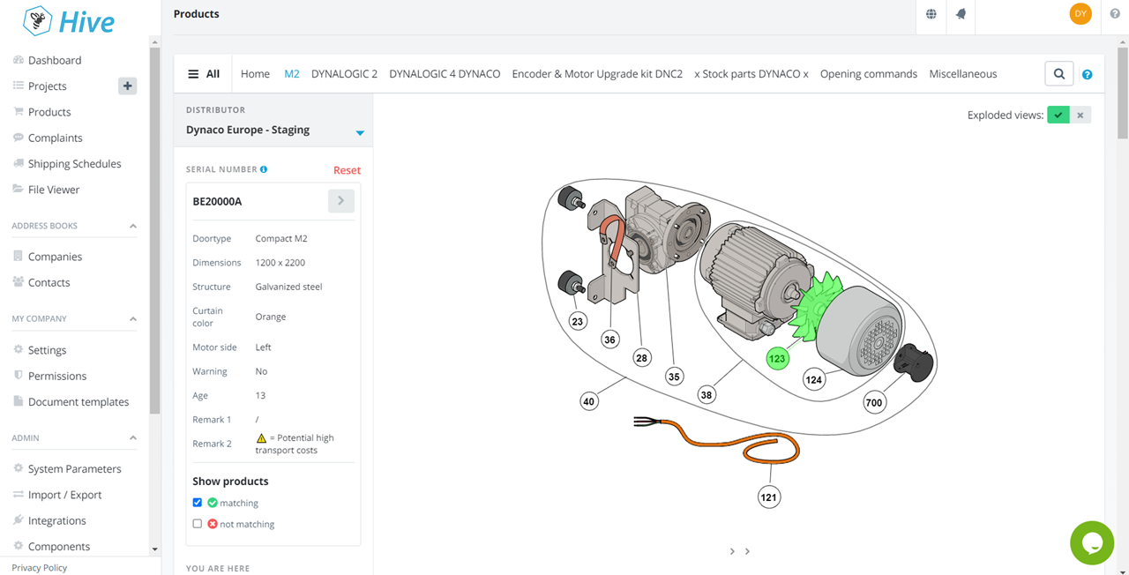1129x575 pixels.
Task: Open the product search magnifier
Action: point(1059,74)
